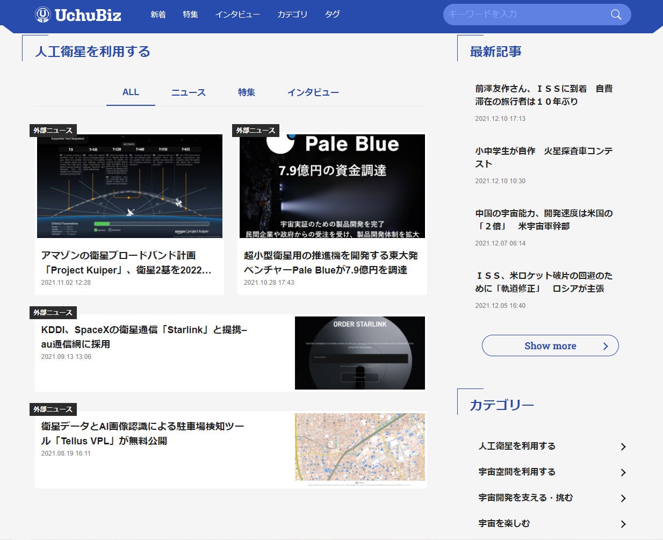Click 宇宙開発を支える・挑む category link
This screenshot has width=663, height=540.
tap(525, 498)
